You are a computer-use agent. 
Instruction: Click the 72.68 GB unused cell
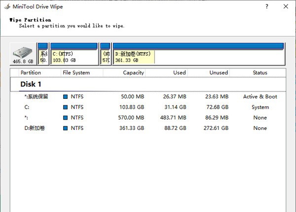click(x=218, y=107)
